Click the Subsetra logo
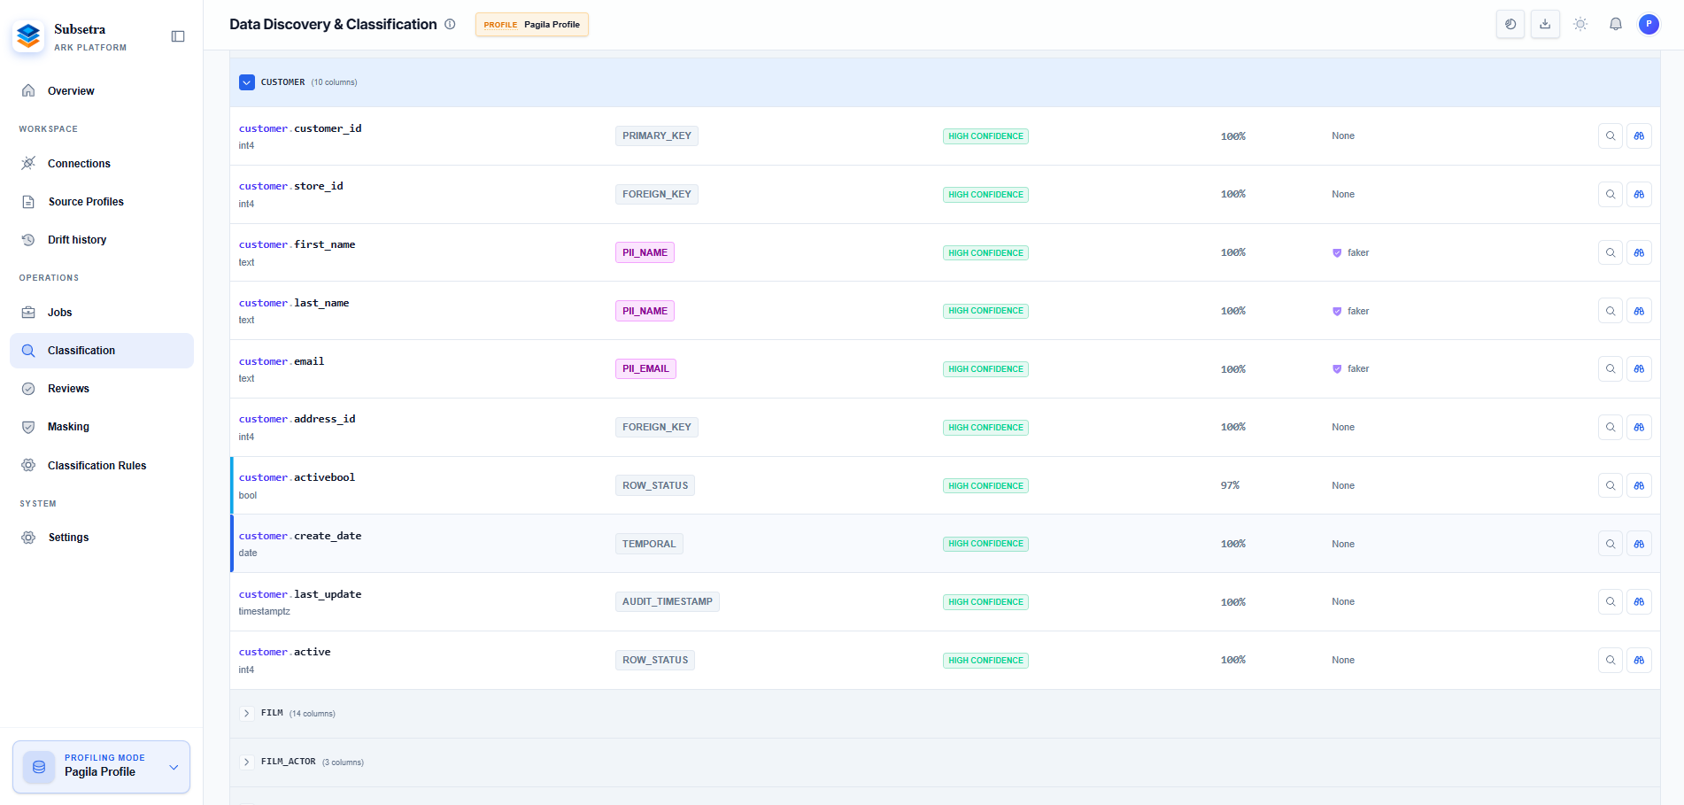The height and width of the screenshot is (805, 1684). [28, 36]
